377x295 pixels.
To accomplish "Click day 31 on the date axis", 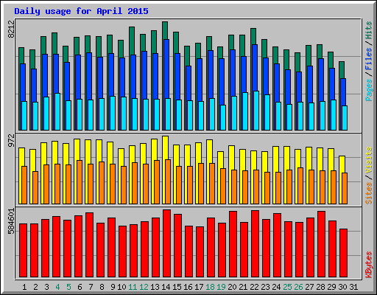I will 353,287.
